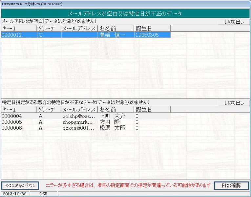
Task: Click the メールアドレス column header in the bottom list
Action: coord(79,110)
